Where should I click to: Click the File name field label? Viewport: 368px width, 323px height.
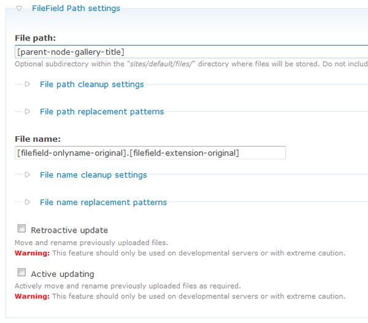pos(37,139)
